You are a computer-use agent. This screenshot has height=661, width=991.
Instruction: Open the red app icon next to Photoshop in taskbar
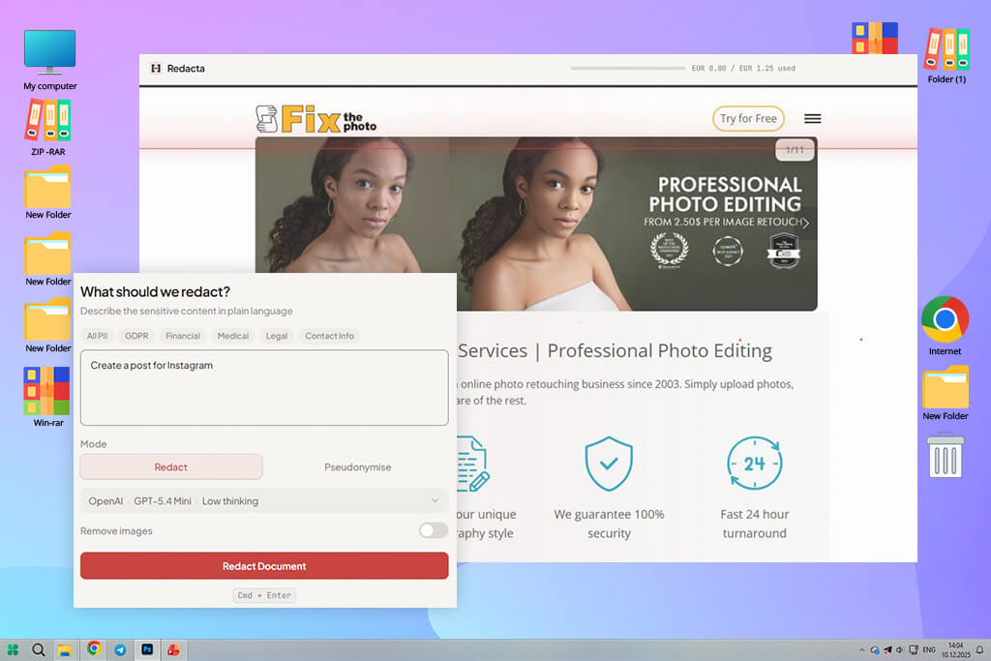[173, 649]
